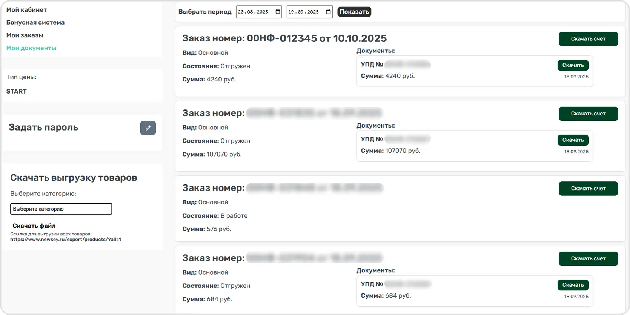Download УПД for 107070 руб. order
The width and height of the screenshot is (630, 315).
click(573, 140)
